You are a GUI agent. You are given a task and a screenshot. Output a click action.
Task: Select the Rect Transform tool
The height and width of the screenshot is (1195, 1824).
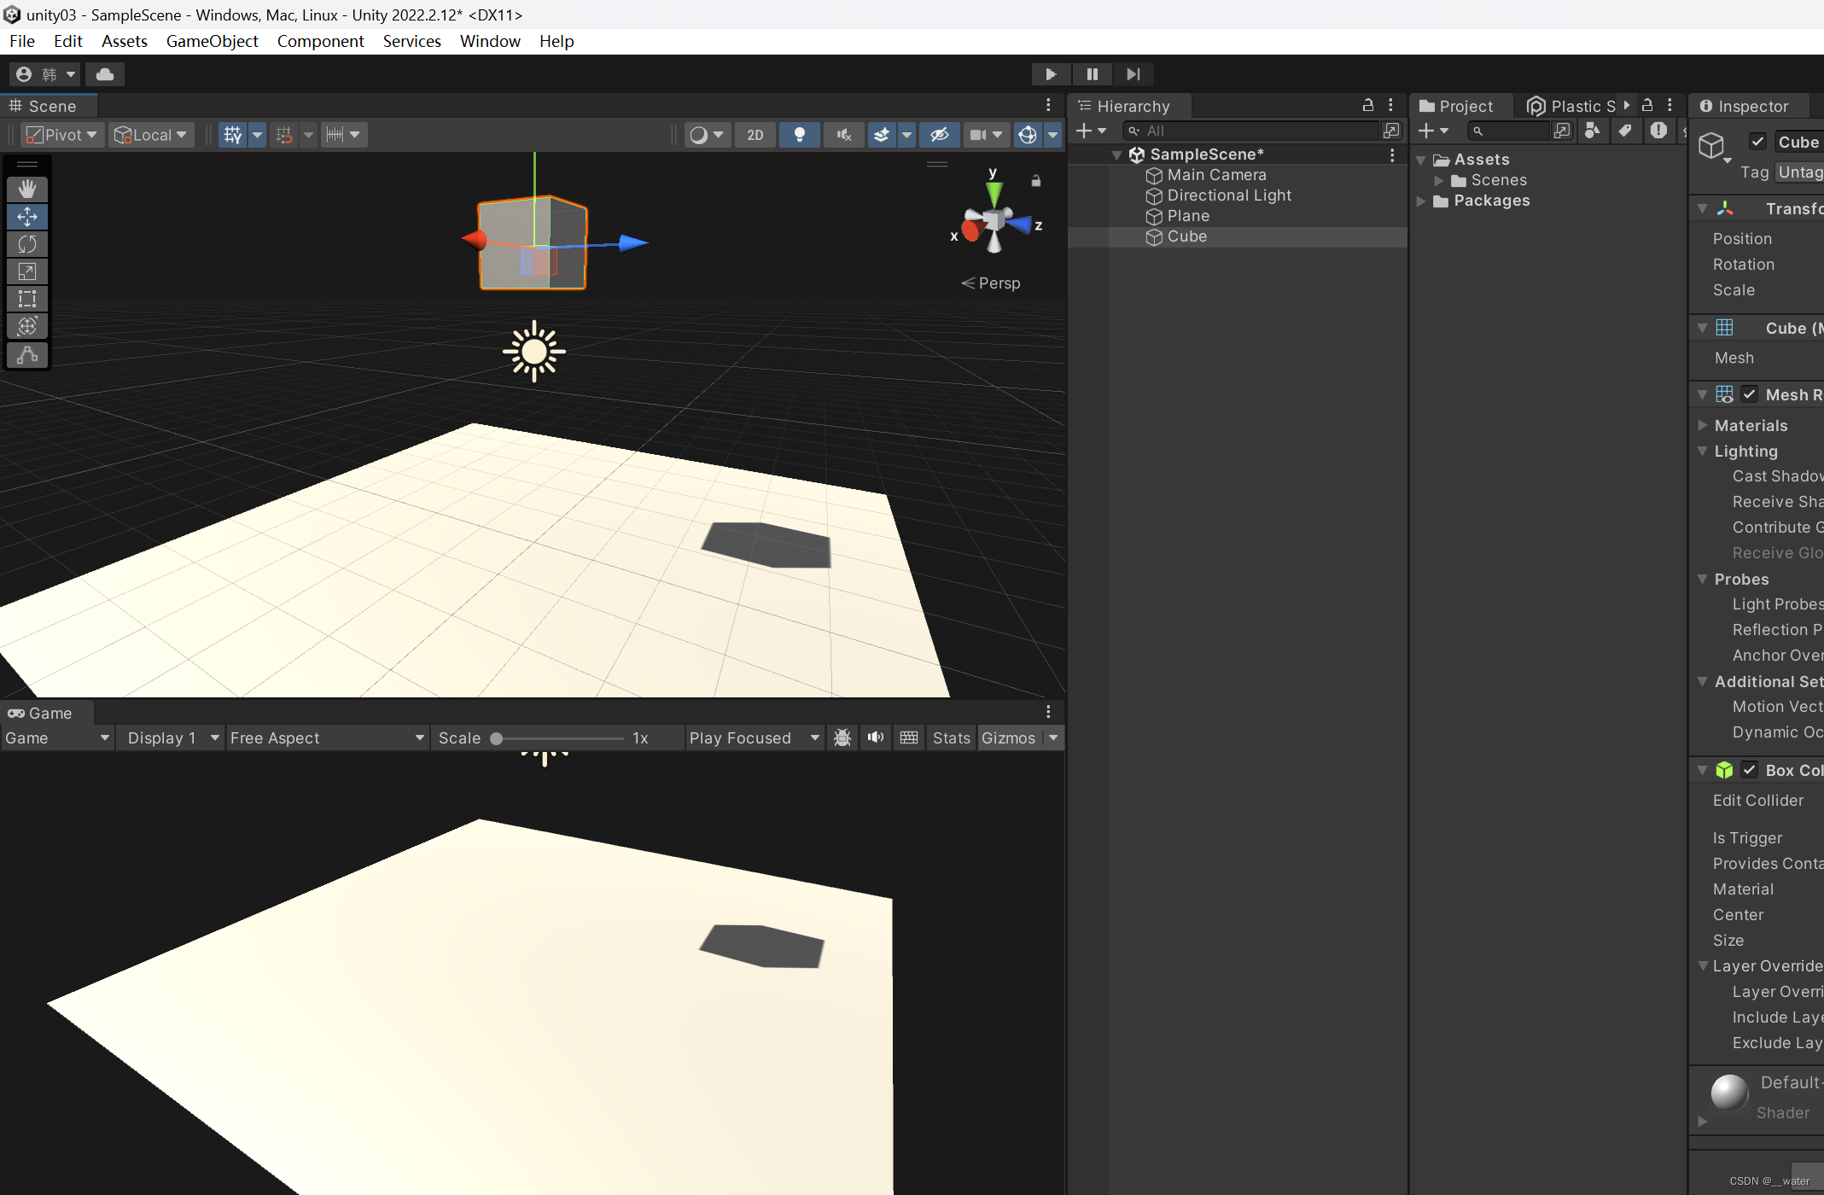click(x=26, y=299)
